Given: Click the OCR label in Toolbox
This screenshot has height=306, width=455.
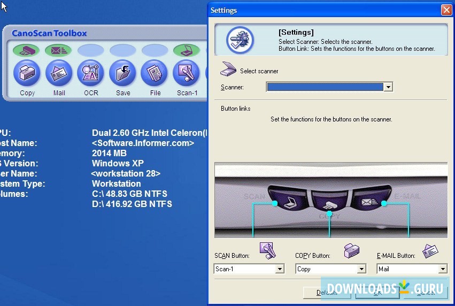Looking at the screenshot, I should [91, 93].
